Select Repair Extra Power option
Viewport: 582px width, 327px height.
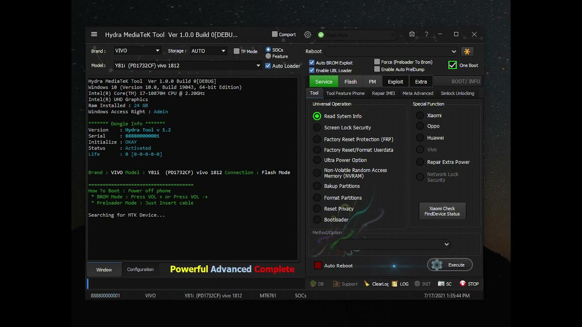[x=420, y=162]
